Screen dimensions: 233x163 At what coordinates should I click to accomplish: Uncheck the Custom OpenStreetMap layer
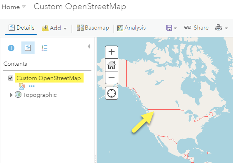click(11, 78)
